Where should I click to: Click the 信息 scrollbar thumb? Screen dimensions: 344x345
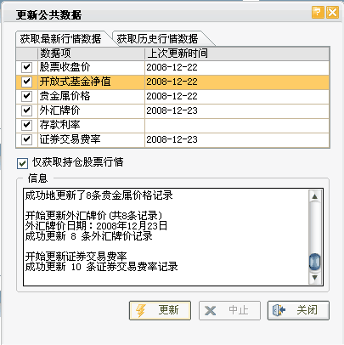[x=314, y=262]
